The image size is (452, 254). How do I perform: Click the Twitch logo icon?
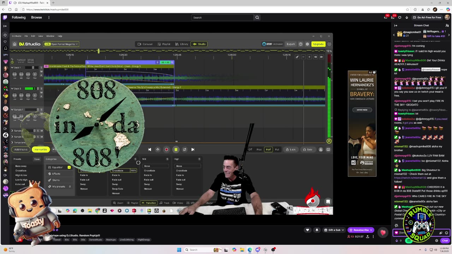5,17
